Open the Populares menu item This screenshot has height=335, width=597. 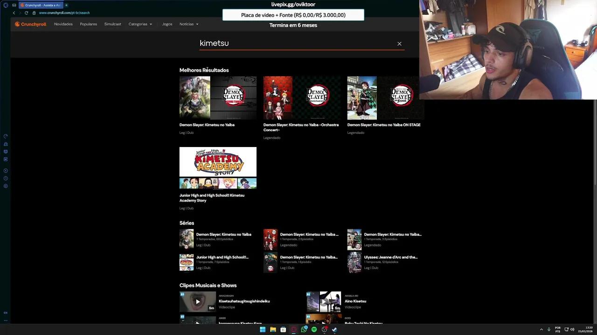pyautogui.click(x=89, y=24)
